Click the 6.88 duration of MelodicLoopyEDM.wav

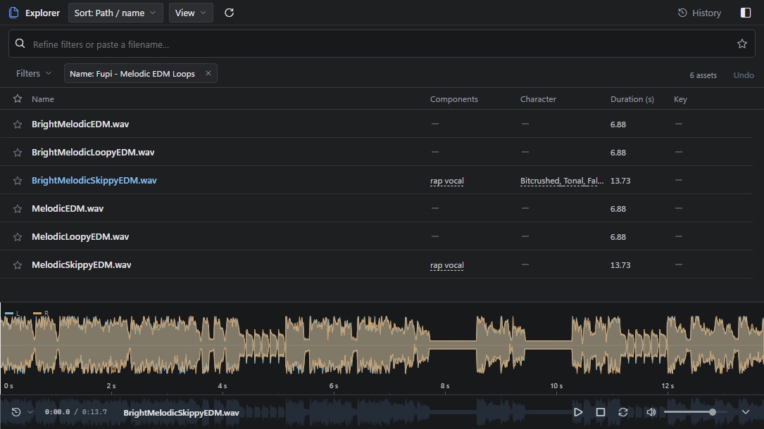coord(618,237)
